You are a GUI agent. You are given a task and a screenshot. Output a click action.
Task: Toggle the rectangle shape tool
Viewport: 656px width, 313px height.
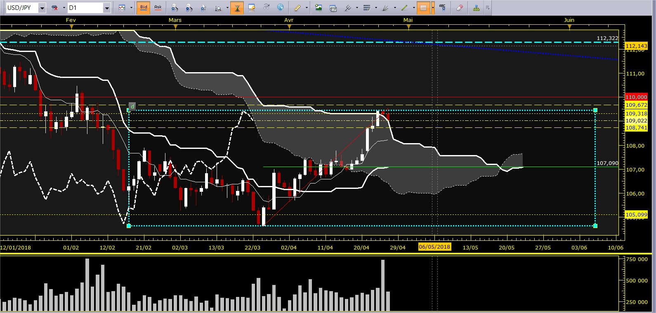point(423,8)
